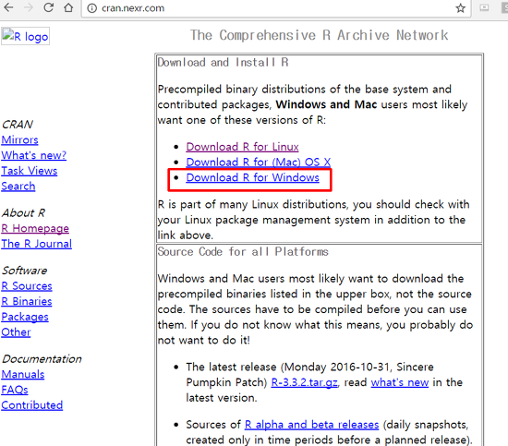Open the what's new link in latest release
Screen dimensions: 508x446
(400, 382)
